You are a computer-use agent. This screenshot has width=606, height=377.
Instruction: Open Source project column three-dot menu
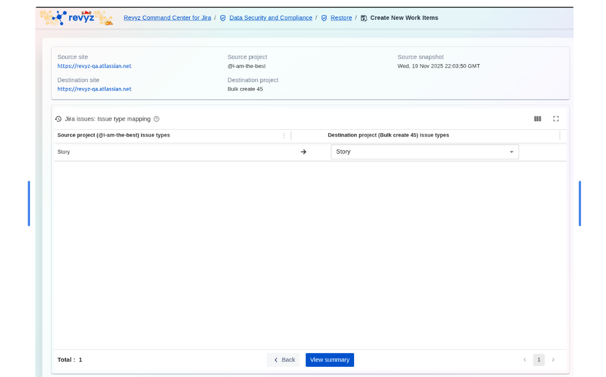[284, 135]
